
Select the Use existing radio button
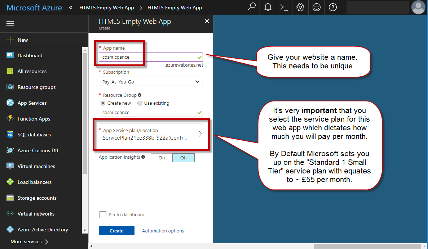coord(140,103)
